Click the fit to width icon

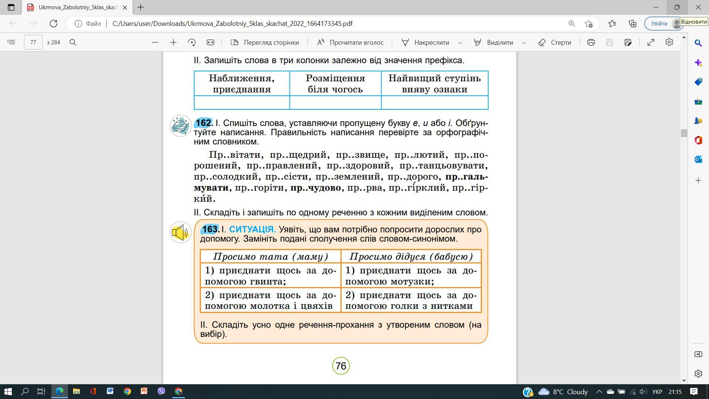[x=210, y=42]
